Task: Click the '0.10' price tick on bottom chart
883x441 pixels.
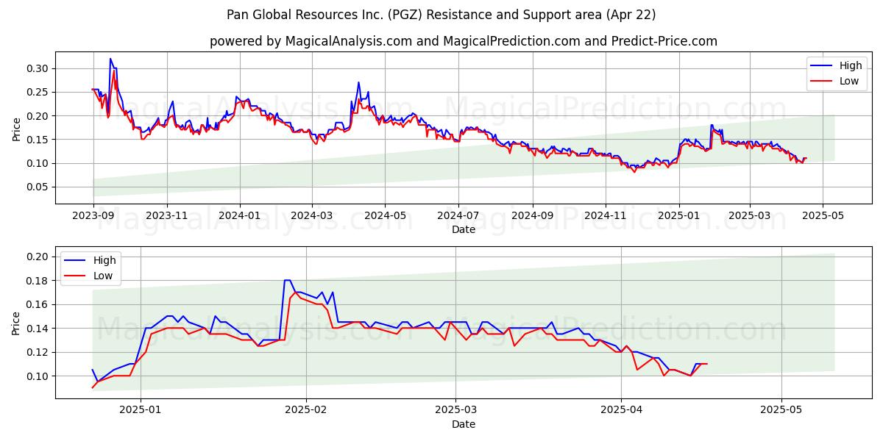Action: pos(38,376)
